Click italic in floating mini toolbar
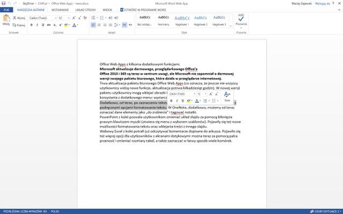 coord(177,101)
